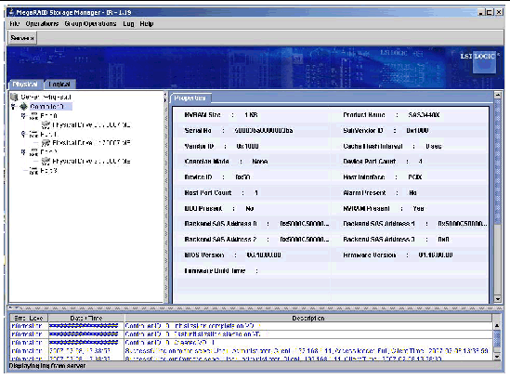Collapse the Controller 0 tree node
Viewport: 510px width, 379px height.
pyautogui.click(x=13, y=107)
